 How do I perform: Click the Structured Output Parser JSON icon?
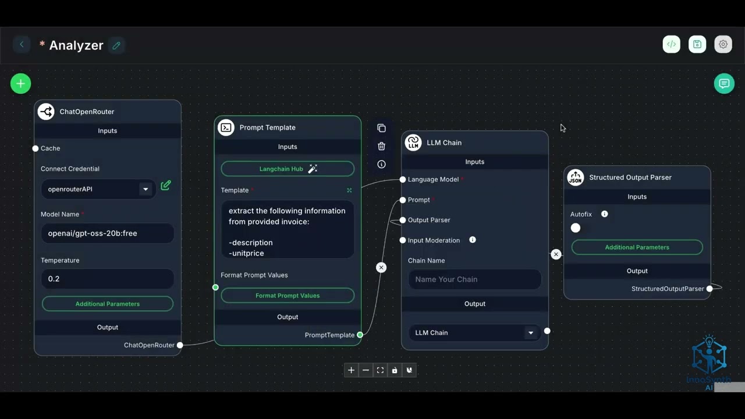click(576, 177)
